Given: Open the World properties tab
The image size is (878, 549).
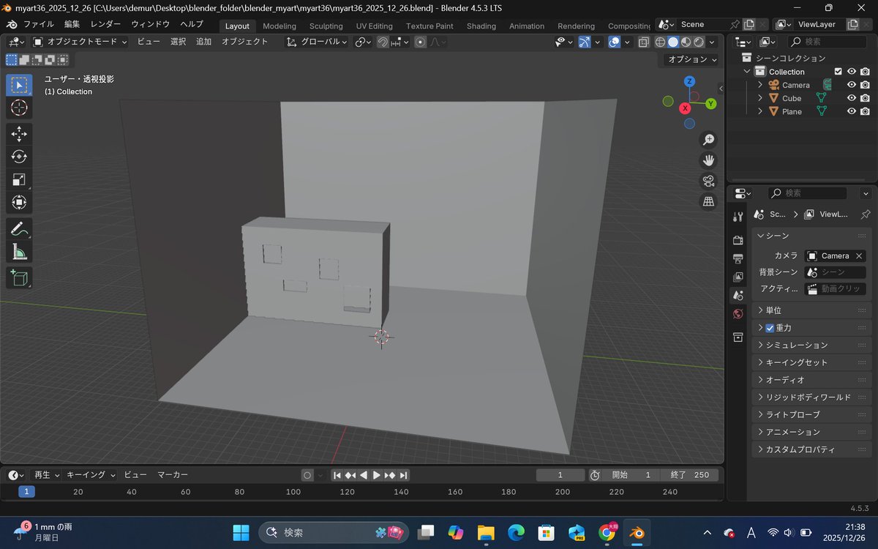Looking at the screenshot, I should [738, 314].
